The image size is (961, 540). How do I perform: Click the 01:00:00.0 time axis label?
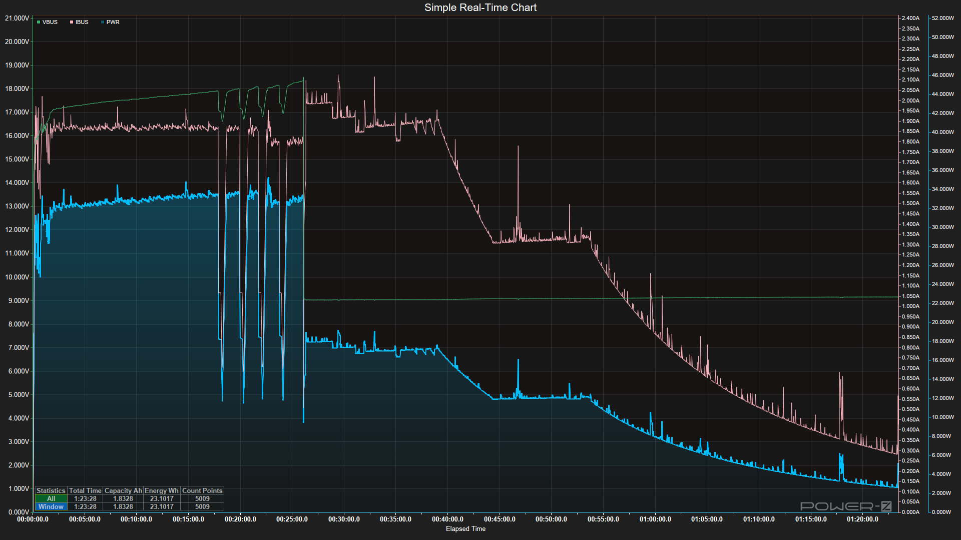point(655,519)
